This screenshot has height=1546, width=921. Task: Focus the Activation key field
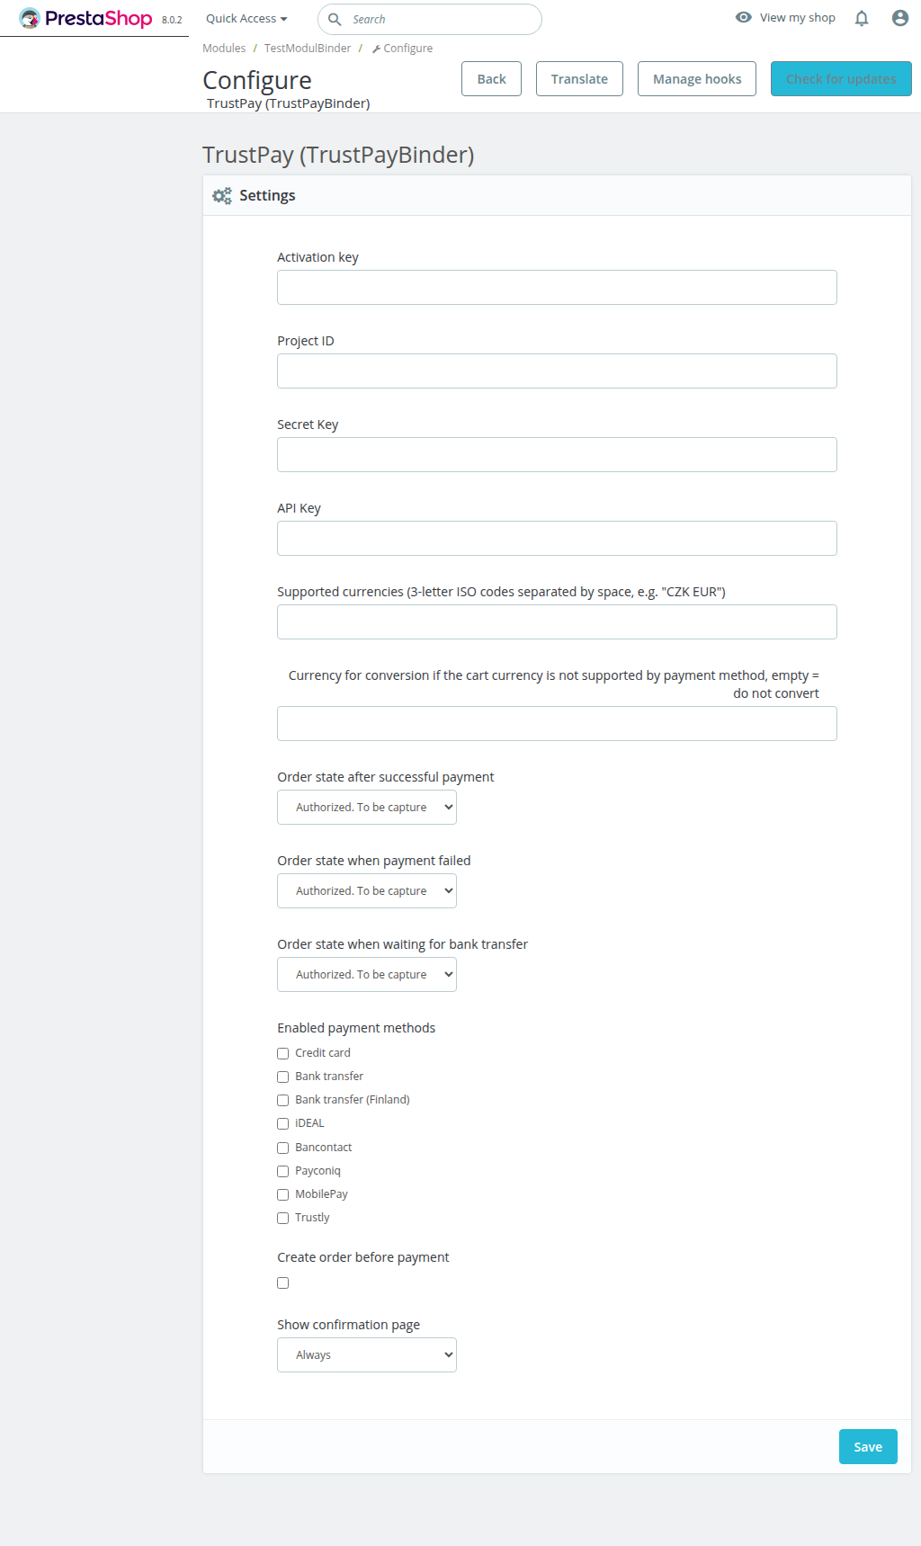(x=557, y=288)
